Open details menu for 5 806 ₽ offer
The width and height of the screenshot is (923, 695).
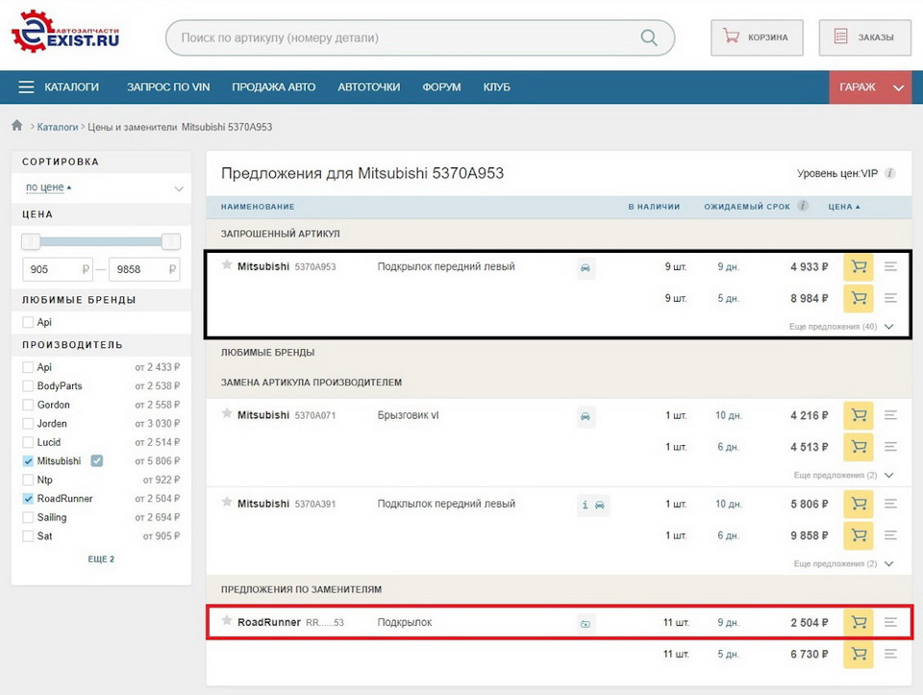click(890, 504)
